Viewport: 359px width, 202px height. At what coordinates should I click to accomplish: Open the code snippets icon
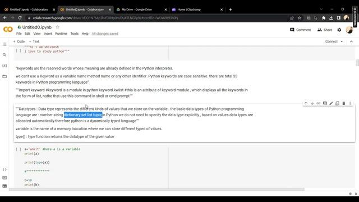tap(4, 169)
